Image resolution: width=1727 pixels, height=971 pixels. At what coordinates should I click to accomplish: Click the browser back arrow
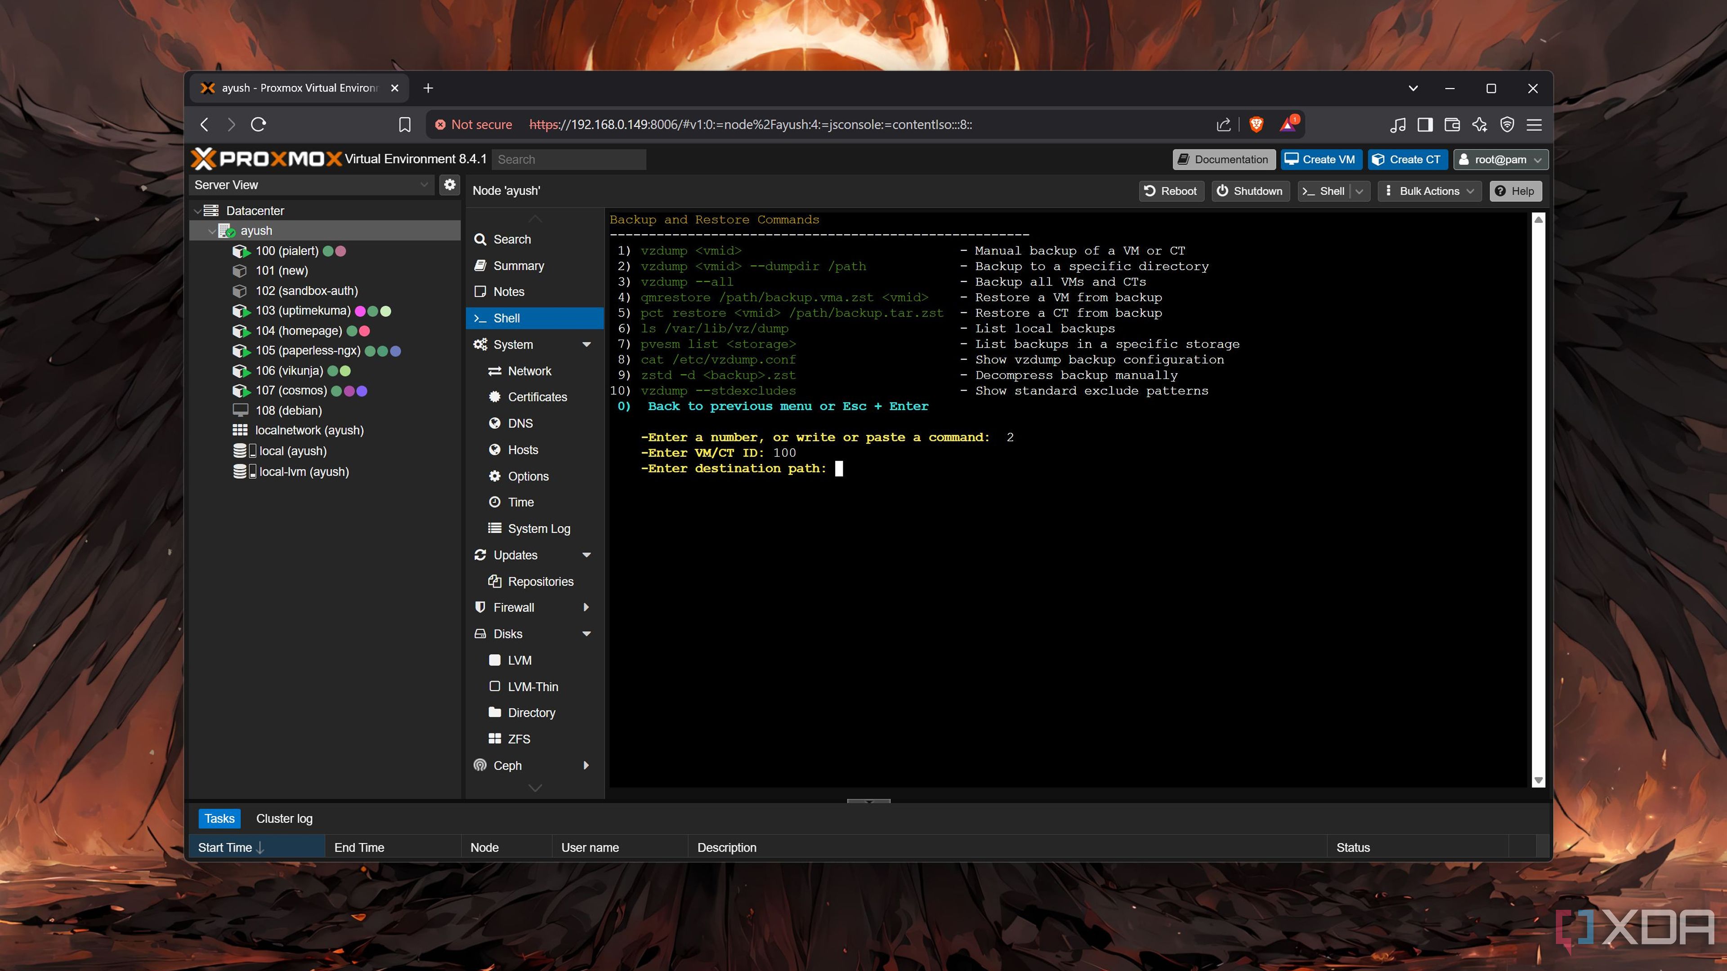point(205,125)
